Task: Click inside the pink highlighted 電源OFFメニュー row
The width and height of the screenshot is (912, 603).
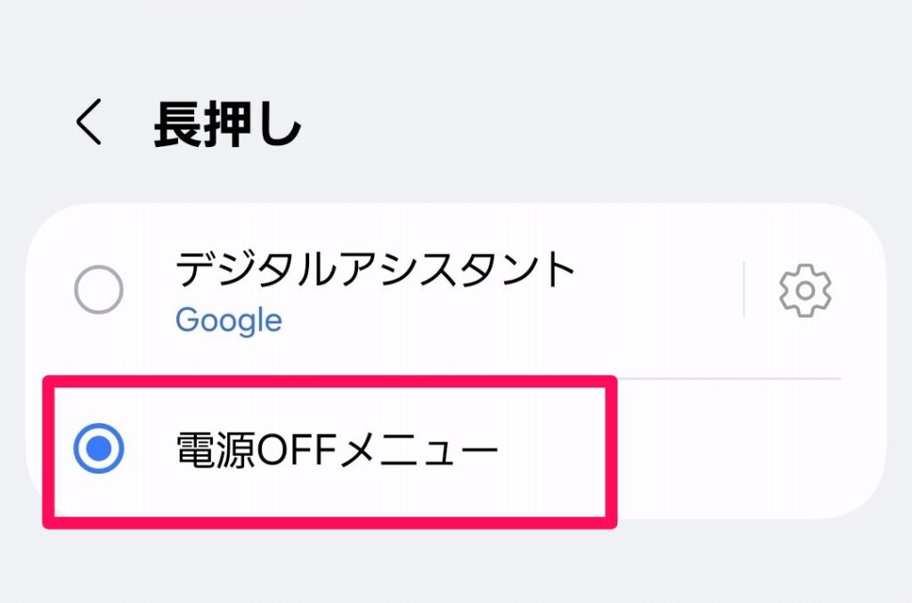Action: tap(330, 452)
